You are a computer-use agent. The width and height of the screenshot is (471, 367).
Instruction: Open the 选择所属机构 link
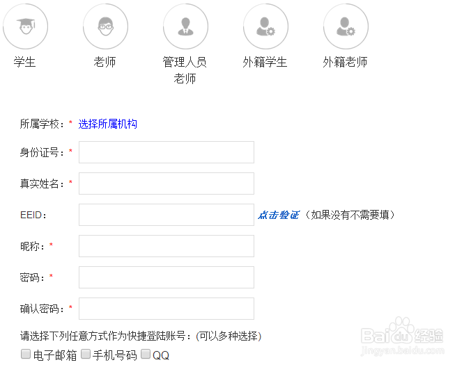[x=107, y=124]
